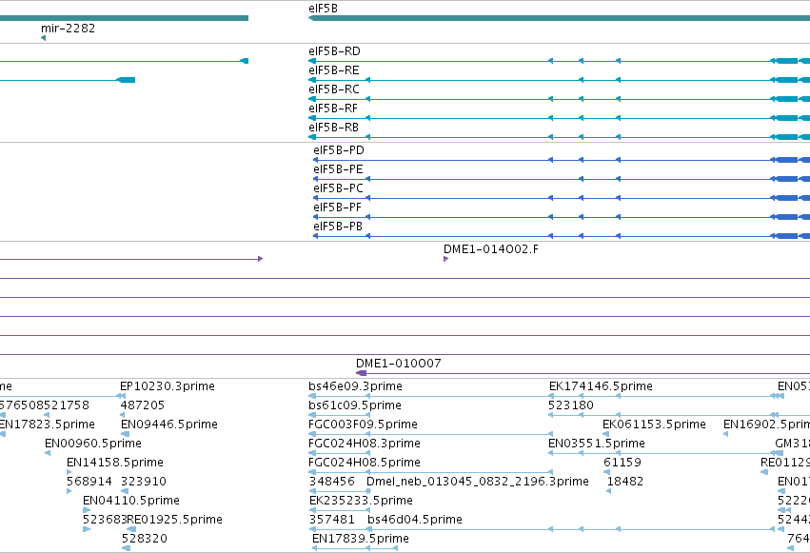
Task: Click the eIF5B-PD protein coding block
Action: (x=786, y=160)
